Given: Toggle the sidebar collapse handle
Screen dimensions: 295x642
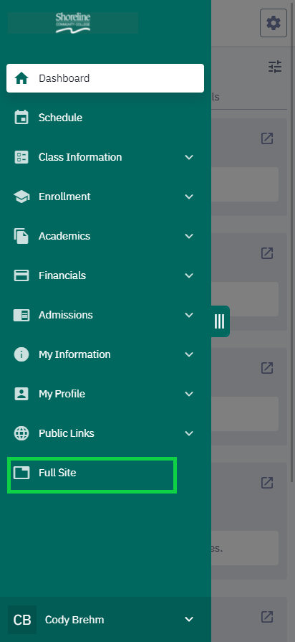Looking at the screenshot, I should point(220,321).
